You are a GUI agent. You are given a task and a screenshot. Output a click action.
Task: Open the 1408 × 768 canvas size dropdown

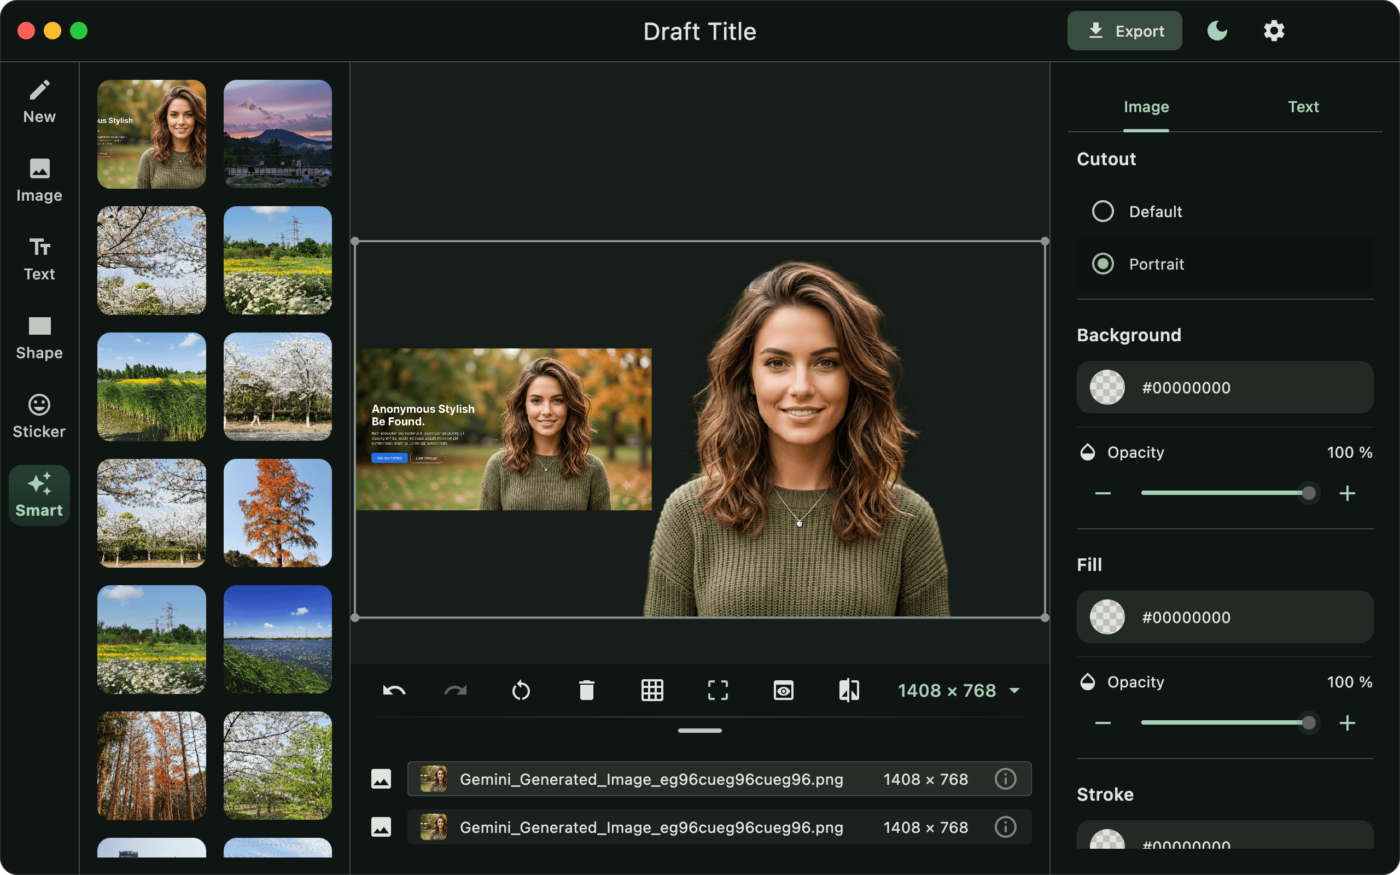pos(959,690)
